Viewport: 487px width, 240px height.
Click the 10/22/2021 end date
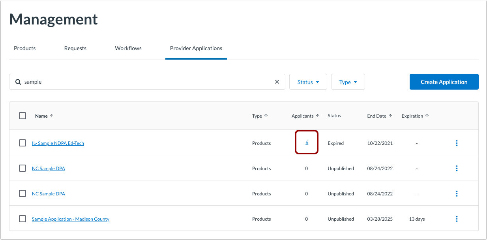point(380,143)
